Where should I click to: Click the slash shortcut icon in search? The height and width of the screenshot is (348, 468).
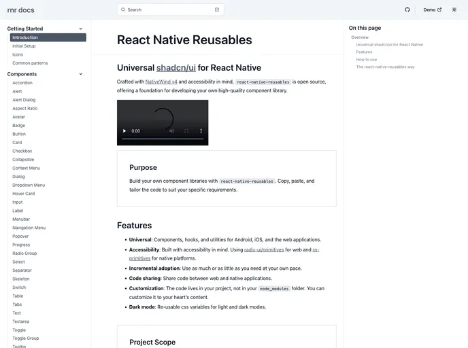coord(217,10)
